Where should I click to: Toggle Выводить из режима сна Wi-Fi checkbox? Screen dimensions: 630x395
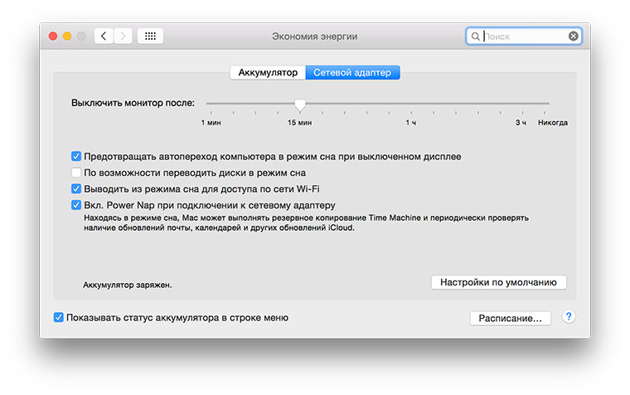[x=76, y=189]
